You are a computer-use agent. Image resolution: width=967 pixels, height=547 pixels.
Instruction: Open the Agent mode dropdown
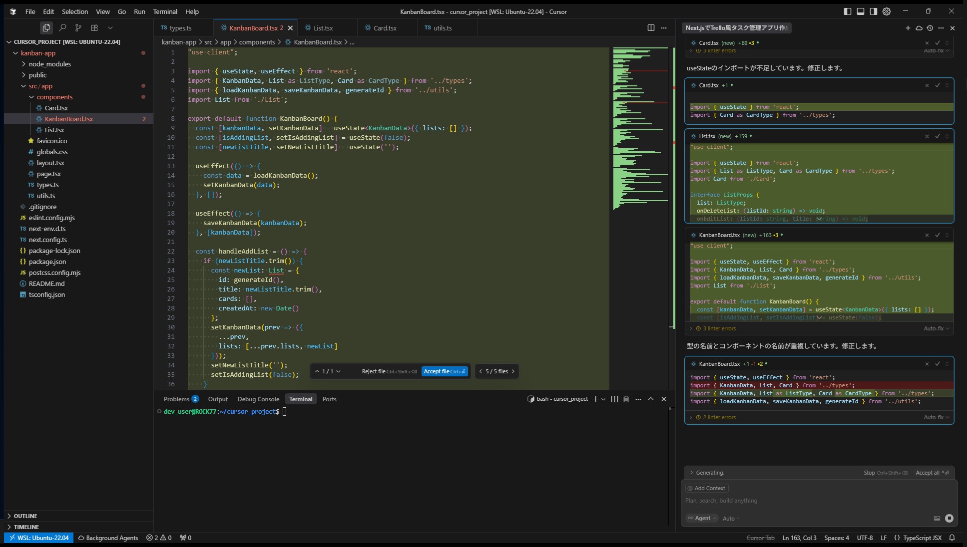(702, 518)
